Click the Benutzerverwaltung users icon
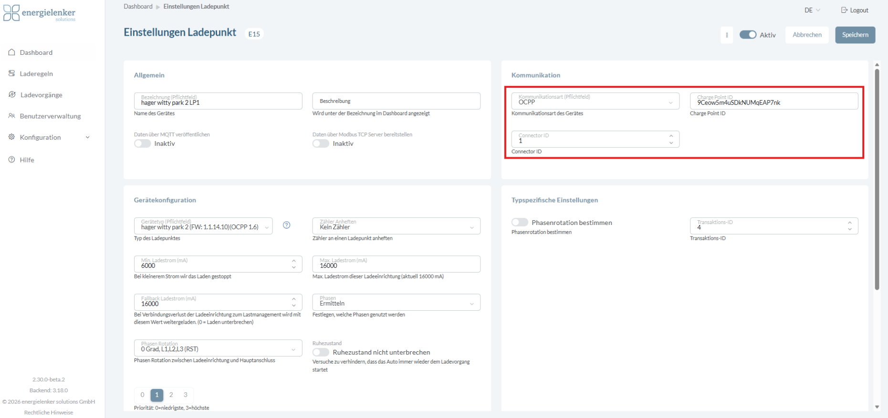Viewport: 888px width, 418px height. 12,116
